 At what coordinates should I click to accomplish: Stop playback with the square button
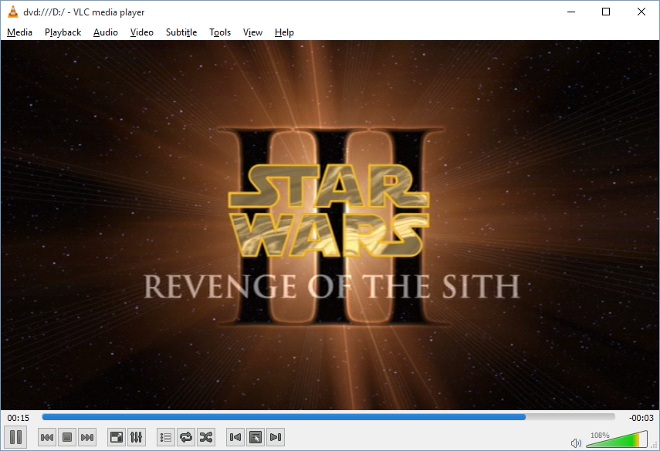(67, 438)
